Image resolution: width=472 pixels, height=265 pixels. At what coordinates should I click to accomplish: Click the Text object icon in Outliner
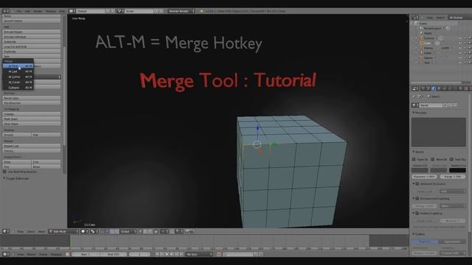[421, 63]
